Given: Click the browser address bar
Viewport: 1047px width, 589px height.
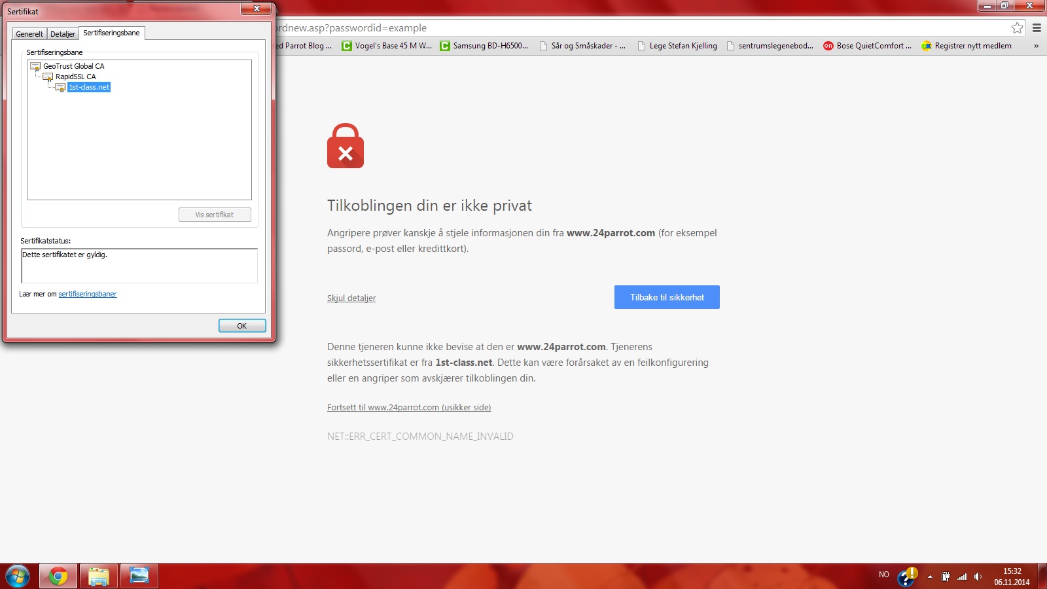Looking at the screenshot, I should pyautogui.click(x=641, y=28).
